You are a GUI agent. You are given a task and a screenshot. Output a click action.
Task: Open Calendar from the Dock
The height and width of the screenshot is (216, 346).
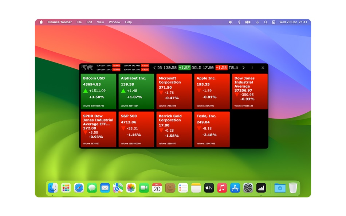157,188
